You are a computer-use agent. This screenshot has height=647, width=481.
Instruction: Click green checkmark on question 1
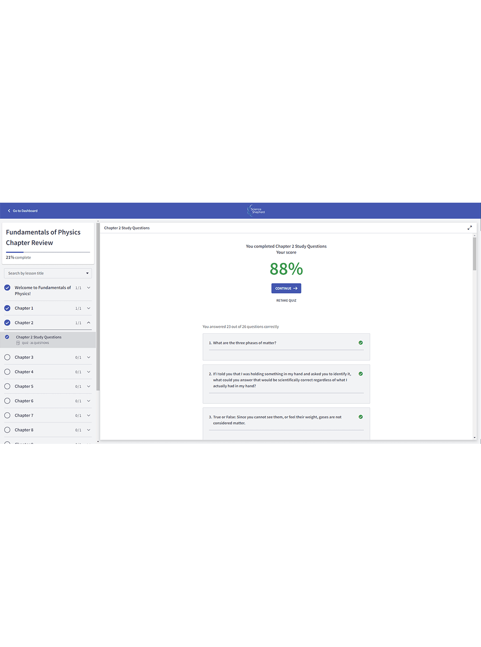point(361,343)
